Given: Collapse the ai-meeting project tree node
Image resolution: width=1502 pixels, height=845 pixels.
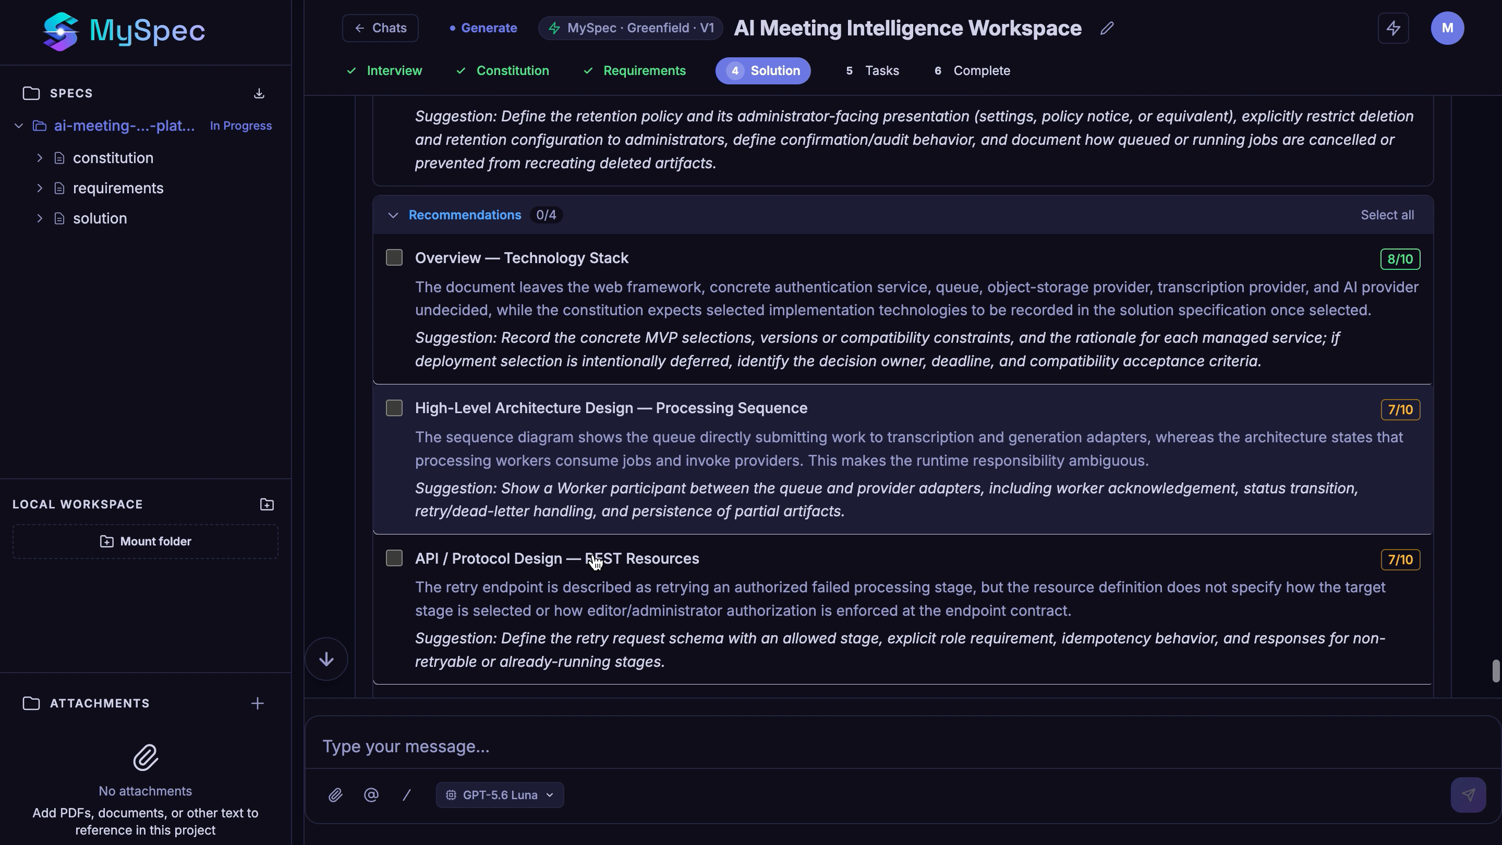Looking at the screenshot, I should pyautogui.click(x=19, y=126).
